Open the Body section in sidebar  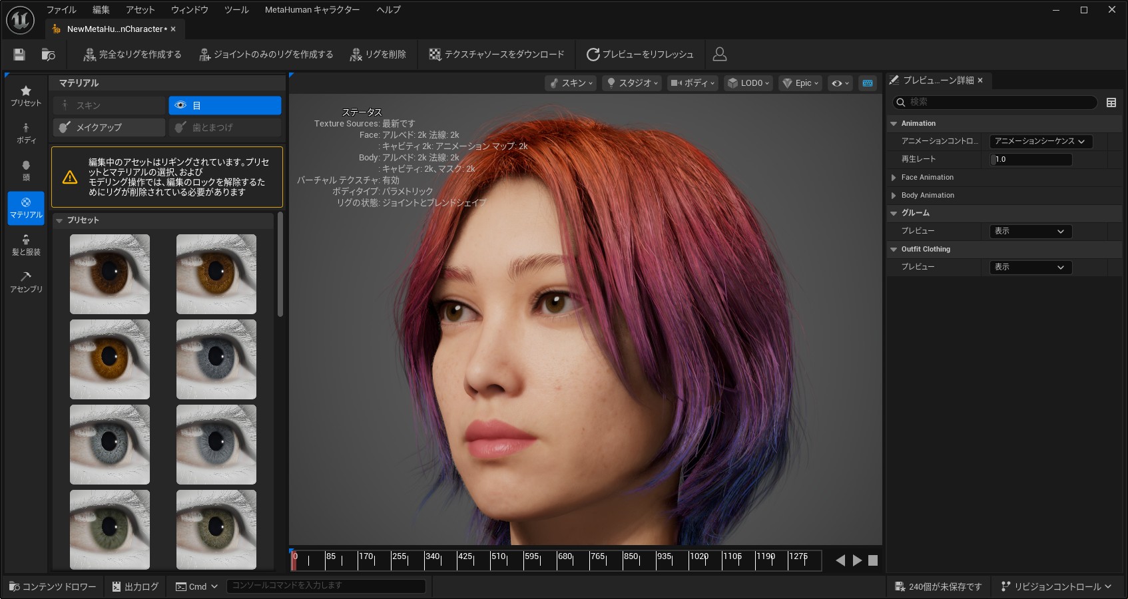click(x=26, y=133)
